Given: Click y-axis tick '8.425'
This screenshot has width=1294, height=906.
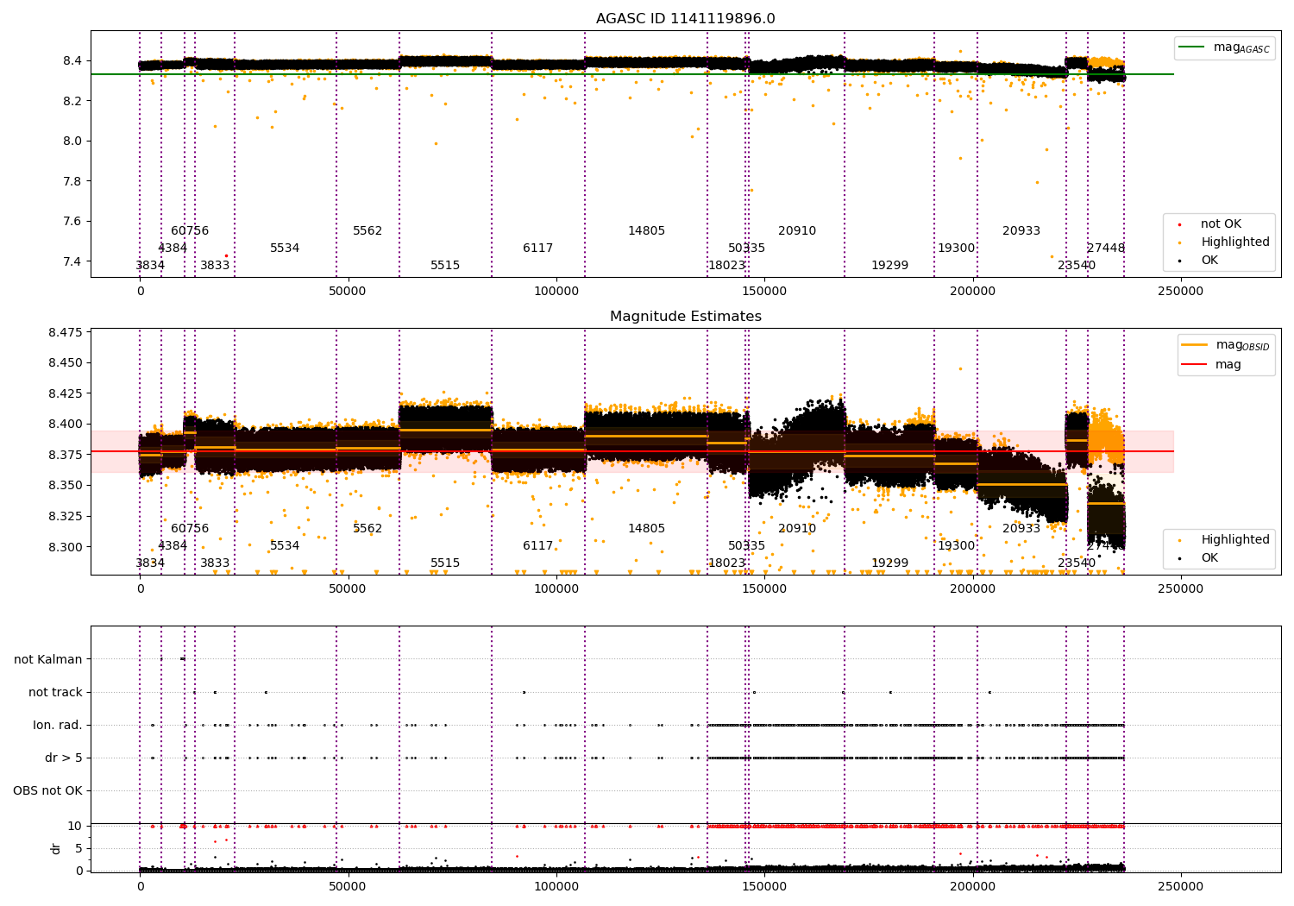Looking at the screenshot, I should (66, 393).
